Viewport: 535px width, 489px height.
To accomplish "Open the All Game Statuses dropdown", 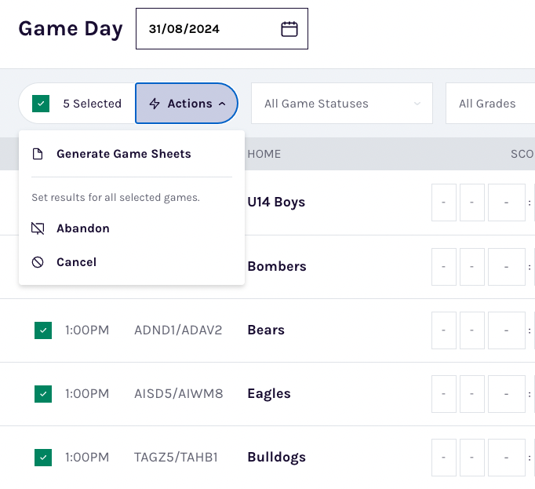I will (341, 104).
